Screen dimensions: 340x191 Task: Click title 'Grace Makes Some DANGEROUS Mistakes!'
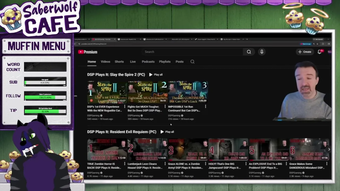(x=307, y=166)
